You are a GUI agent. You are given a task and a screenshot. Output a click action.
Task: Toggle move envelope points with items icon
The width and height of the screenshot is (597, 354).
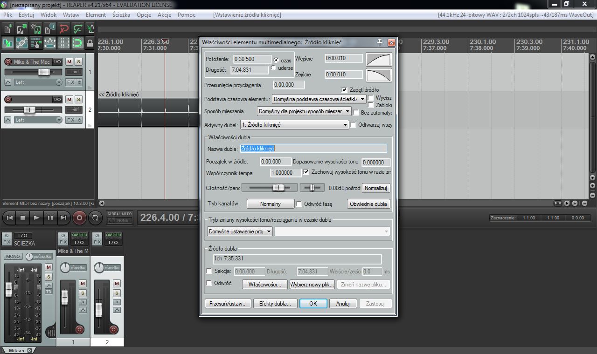(x=49, y=43)
